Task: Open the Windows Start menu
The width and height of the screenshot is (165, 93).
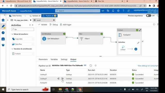Action: [3, 90]
